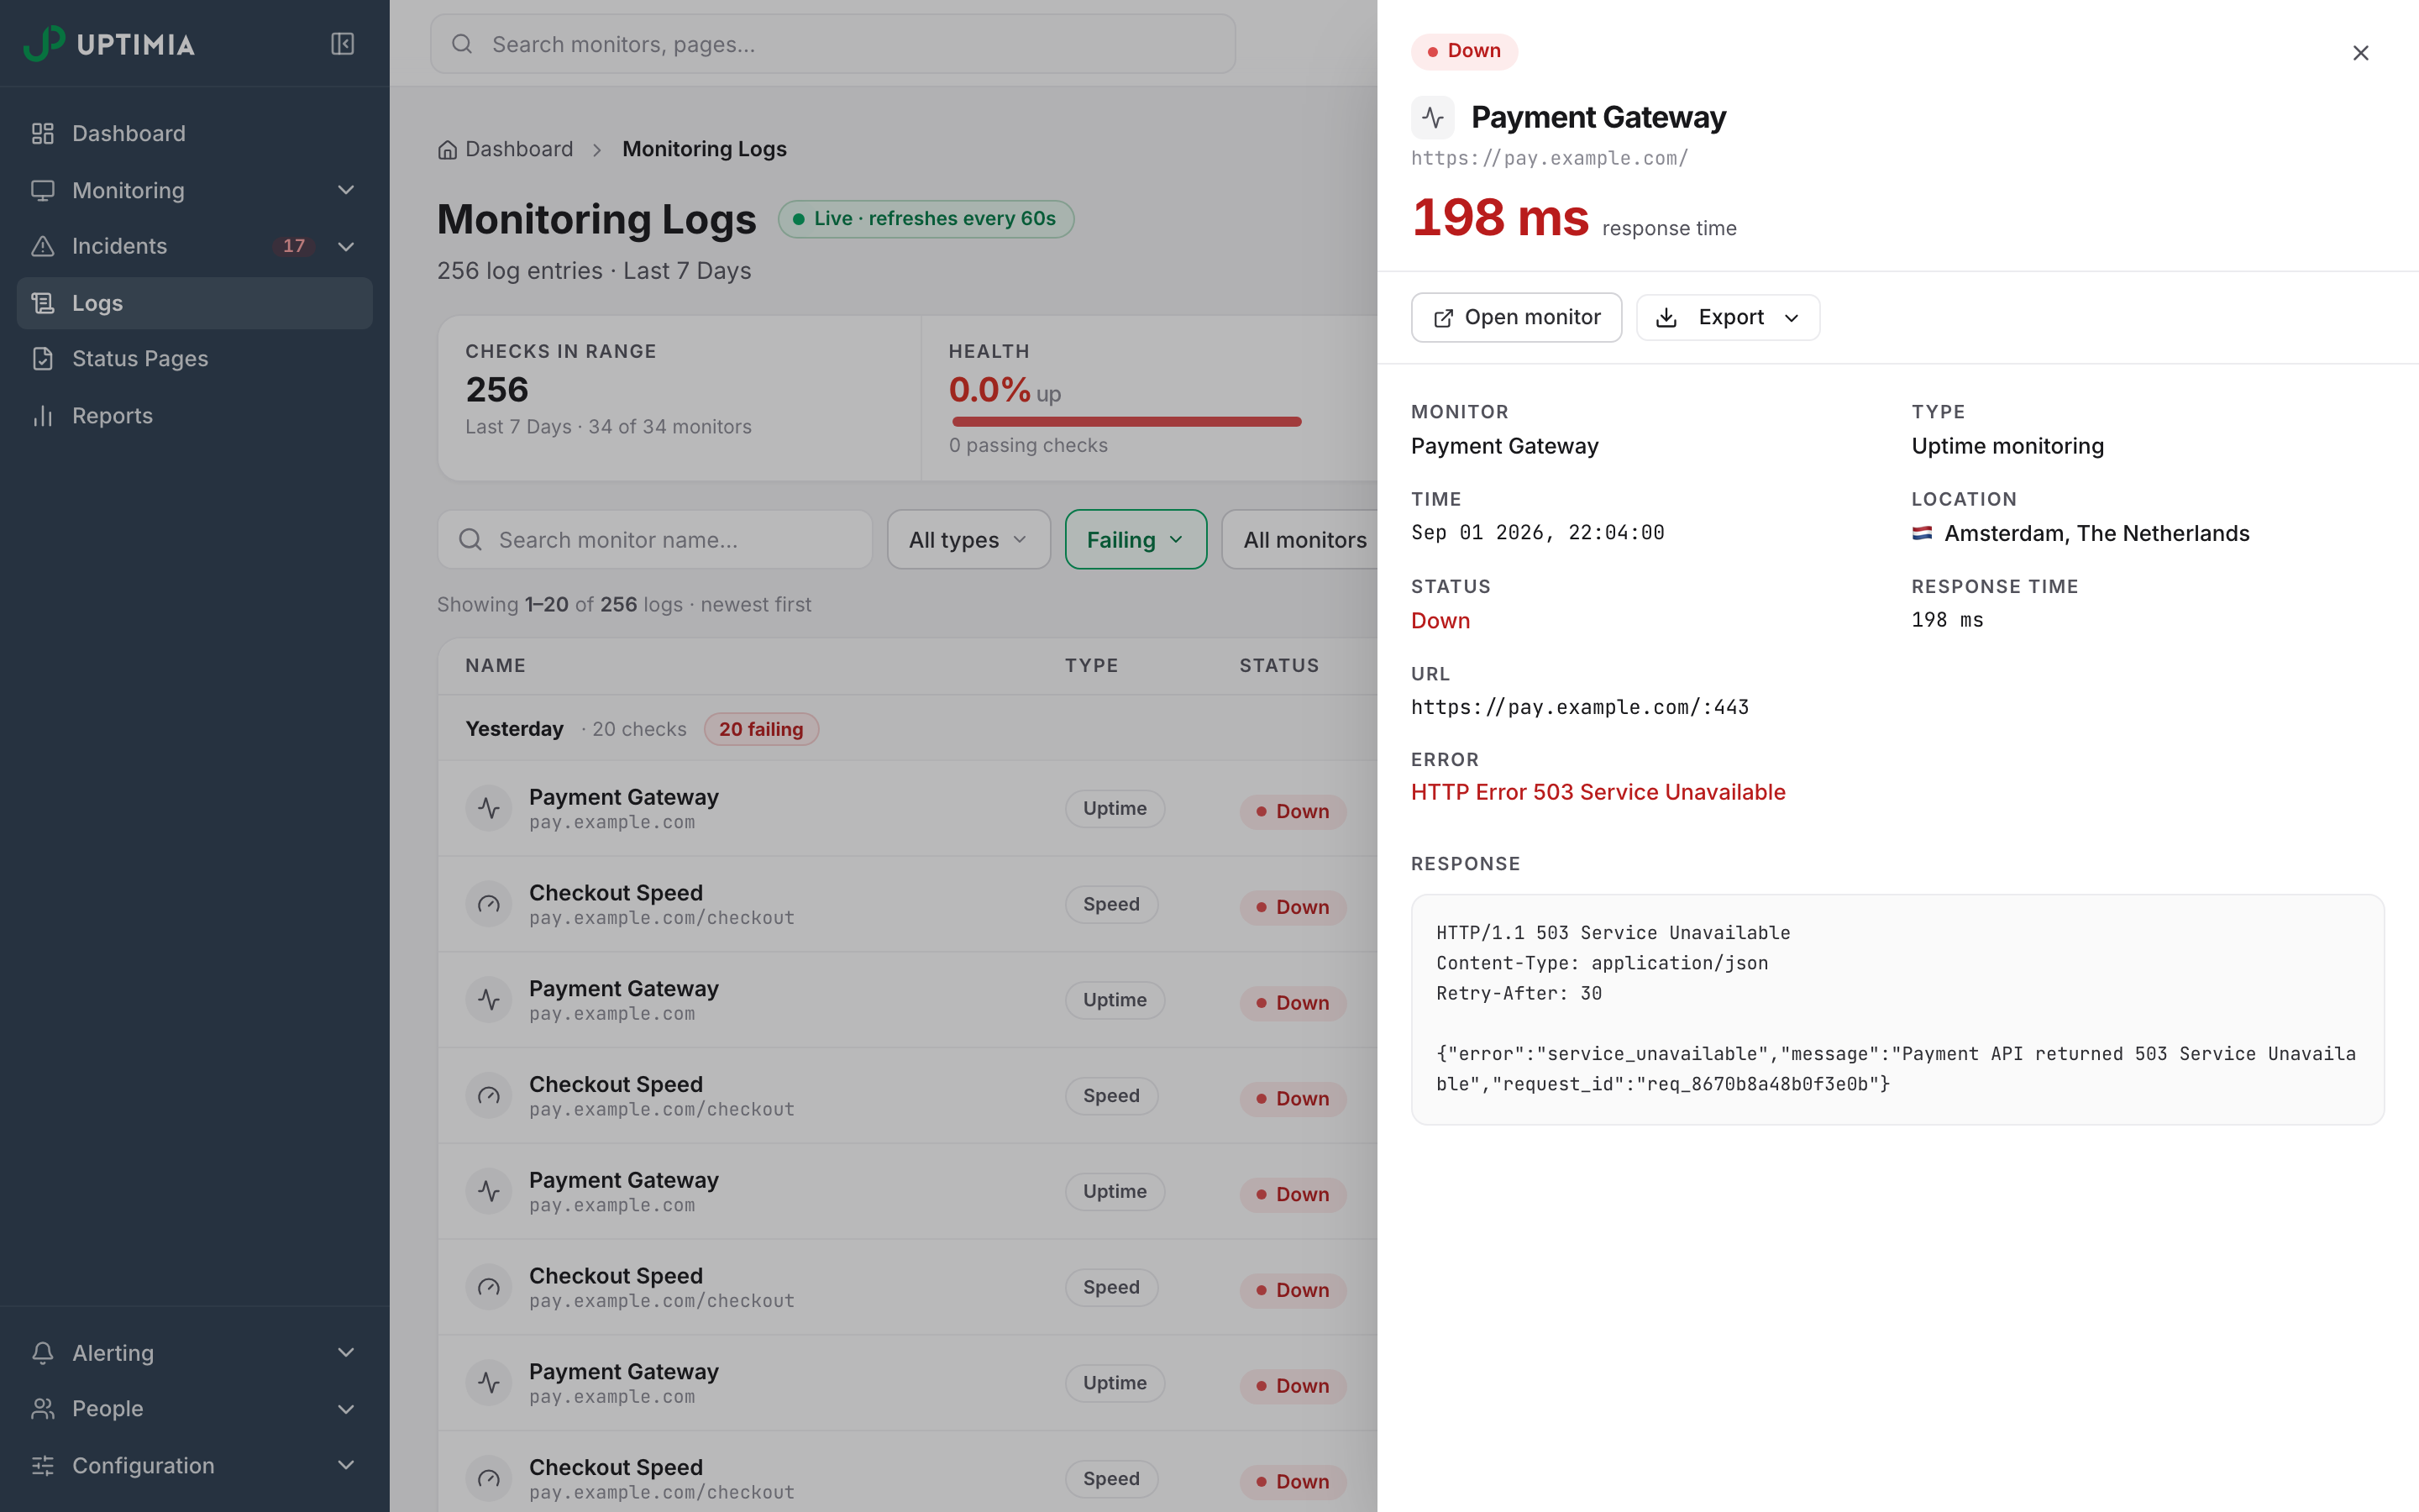
Task: Go to the Dashboard breadcrumb link
Action: click(519, 149)
